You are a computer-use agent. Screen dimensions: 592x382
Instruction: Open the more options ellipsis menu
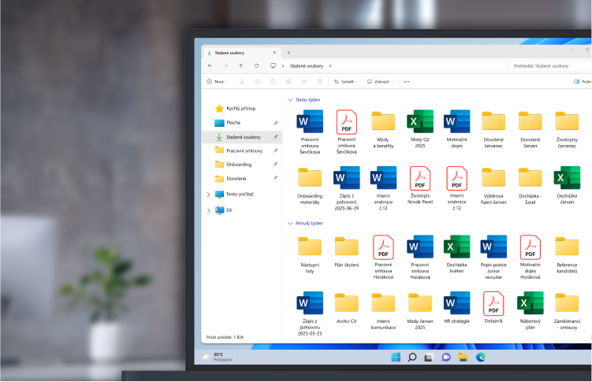point(407,81)
